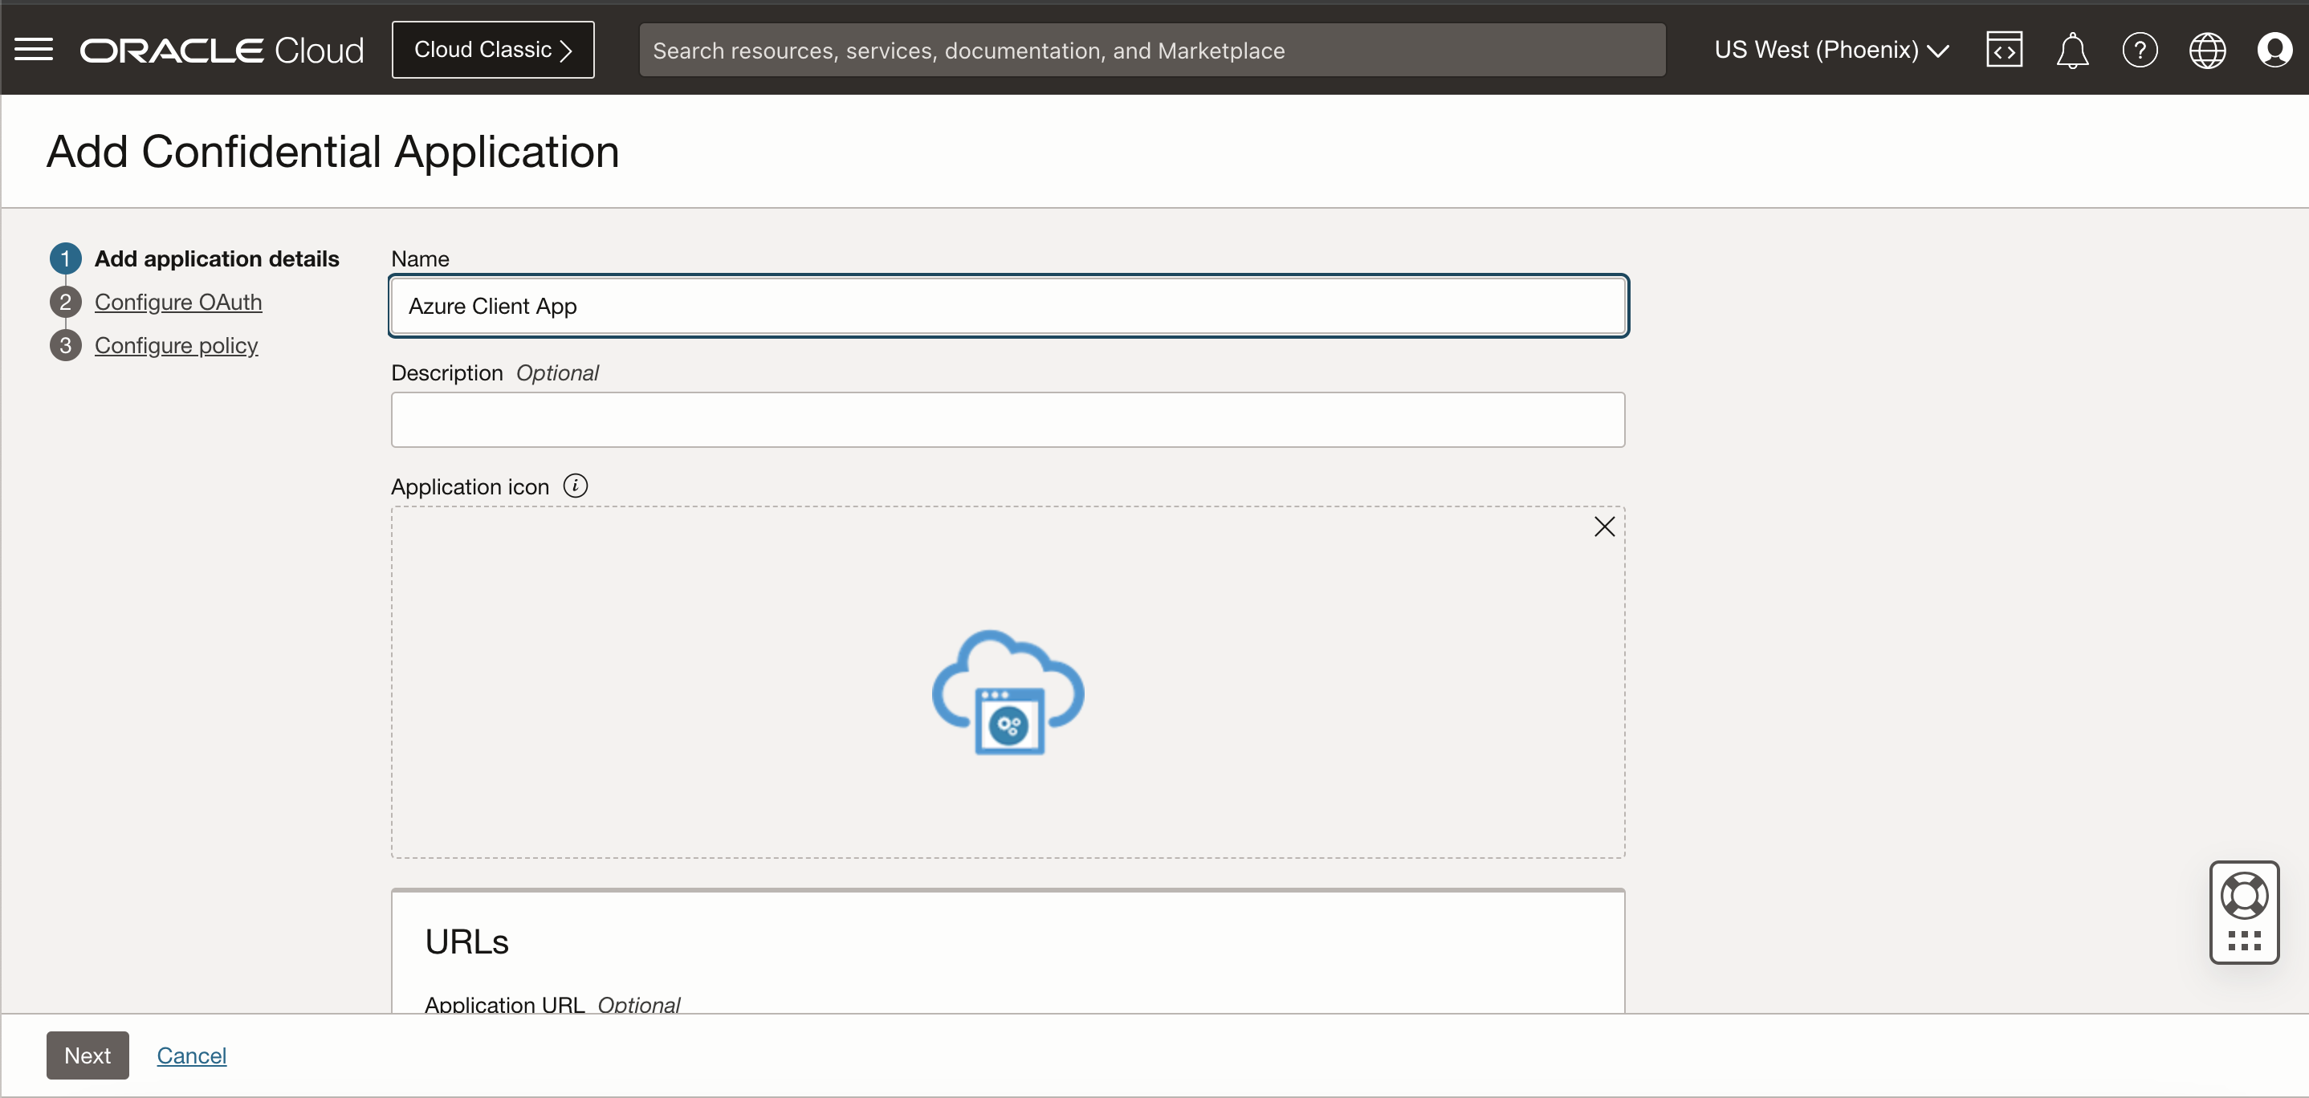The image size is (2309, 1098).
Task: Open the Cloud Classic menu
Action: click(492, 51)
